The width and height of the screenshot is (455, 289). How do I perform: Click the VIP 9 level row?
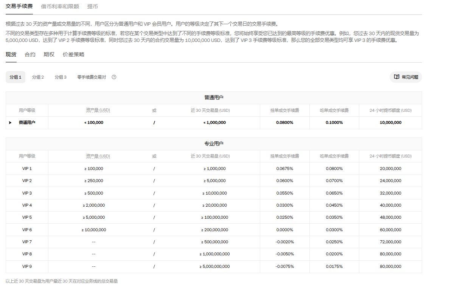coord(27,266)
